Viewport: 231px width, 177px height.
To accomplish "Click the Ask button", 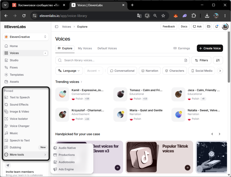I will click(197, 27).
